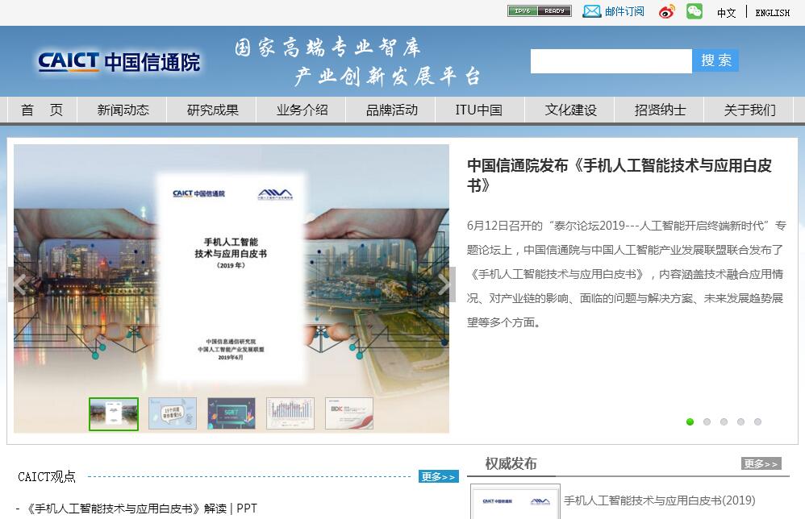Click the Weibo icon in top bar
805x519 pixels.
click(x=666, y=11)
